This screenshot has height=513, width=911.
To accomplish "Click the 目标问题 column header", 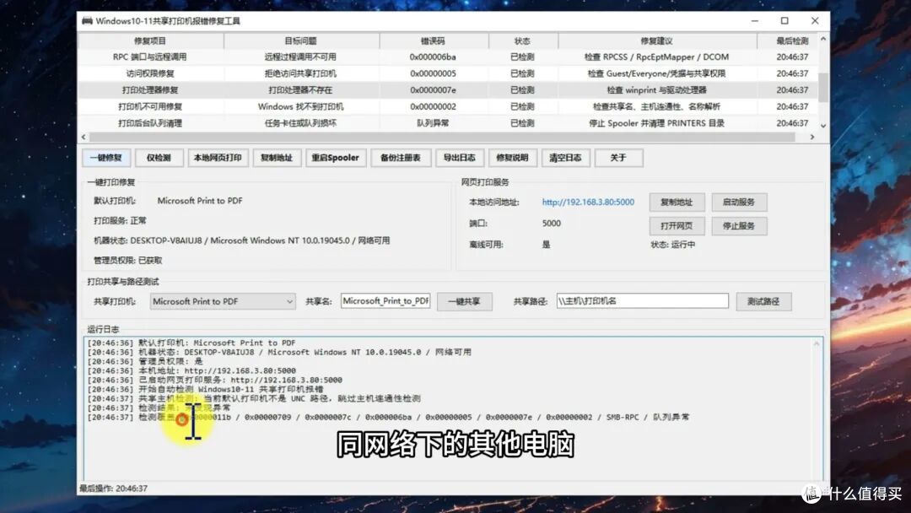I will pos(301,40).
